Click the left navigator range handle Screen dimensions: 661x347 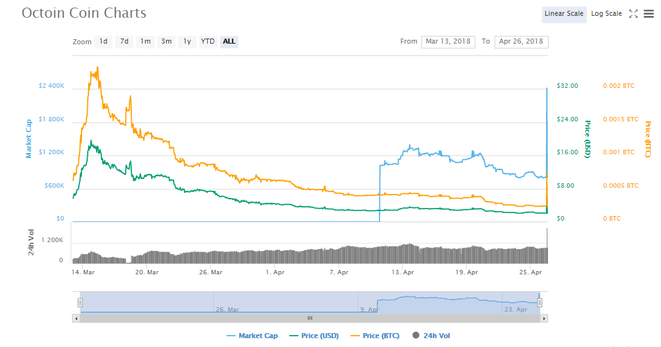(80, 303)
